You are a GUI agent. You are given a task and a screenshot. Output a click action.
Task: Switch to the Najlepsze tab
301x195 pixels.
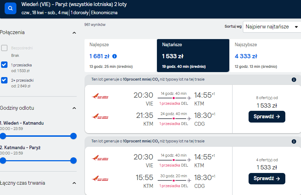click(121, 55)
